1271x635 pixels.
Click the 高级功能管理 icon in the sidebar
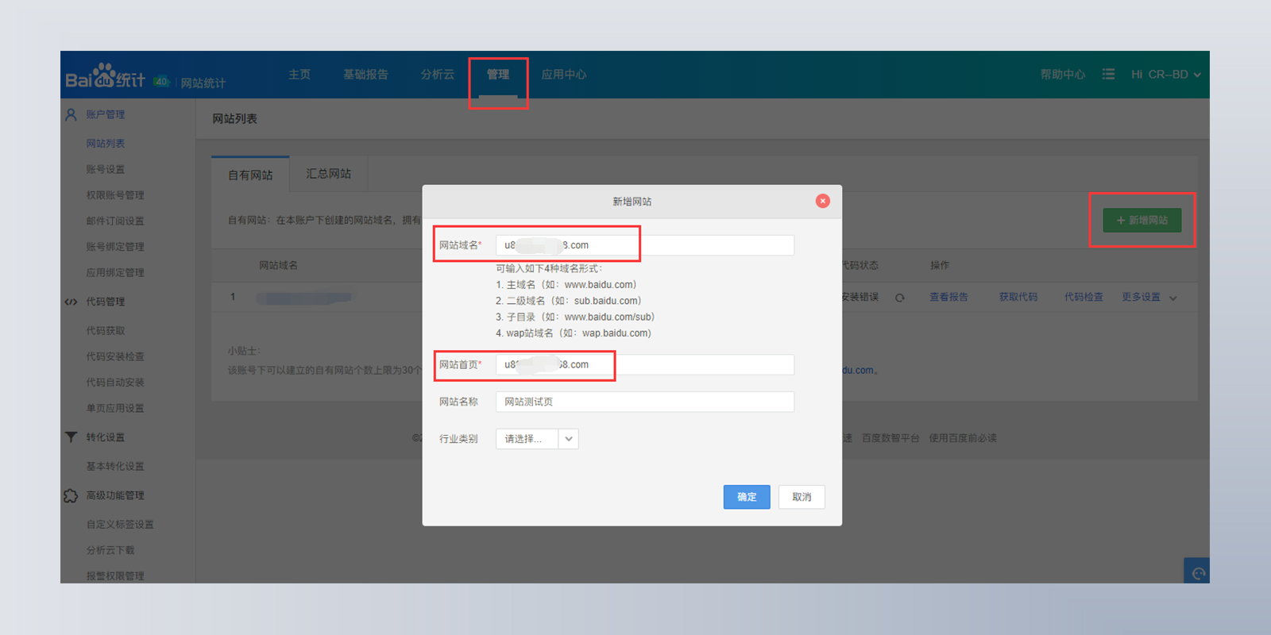coord(71,495)
